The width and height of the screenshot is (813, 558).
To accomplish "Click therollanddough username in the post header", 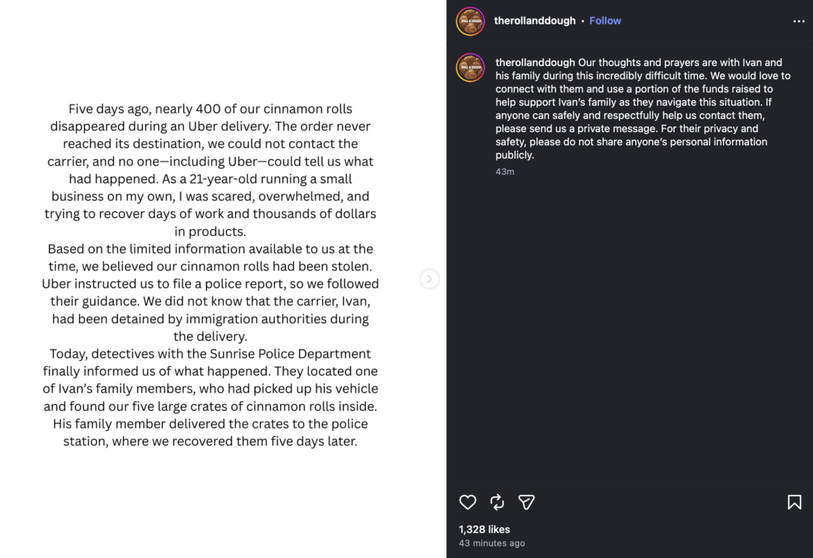I will (x=534, y=21).
